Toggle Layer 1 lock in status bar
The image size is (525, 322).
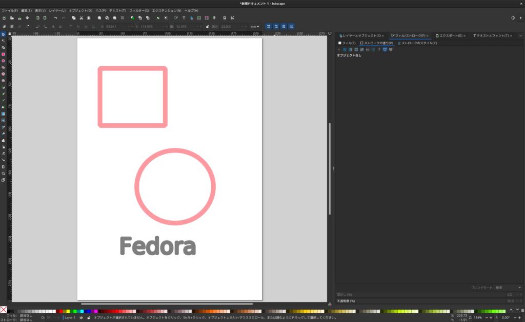(x=89, y=318)
